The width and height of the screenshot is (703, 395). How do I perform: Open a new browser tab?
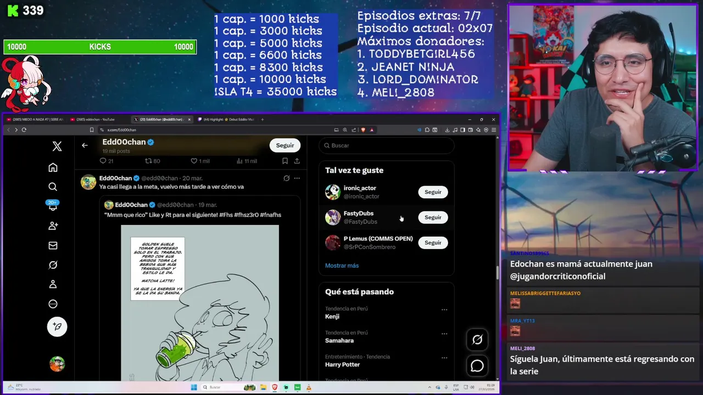pyautogui.click(x=263, y=119)
